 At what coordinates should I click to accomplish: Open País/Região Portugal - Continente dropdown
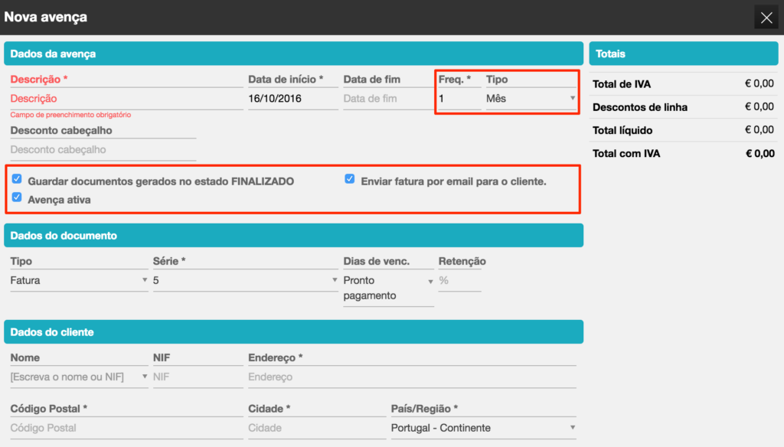coord(484,428)
